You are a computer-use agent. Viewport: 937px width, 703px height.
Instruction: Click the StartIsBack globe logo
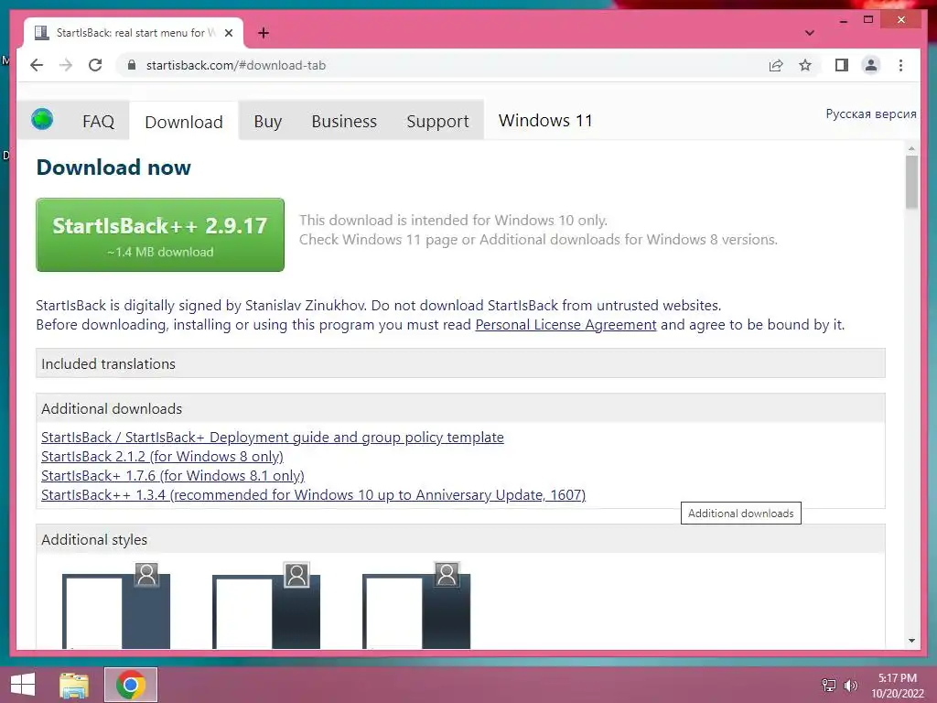42,119
